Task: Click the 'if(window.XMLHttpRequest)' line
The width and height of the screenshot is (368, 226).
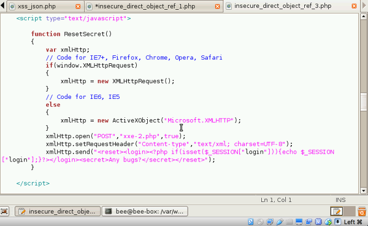Action: pyautogui.click(x=91, y=65)
